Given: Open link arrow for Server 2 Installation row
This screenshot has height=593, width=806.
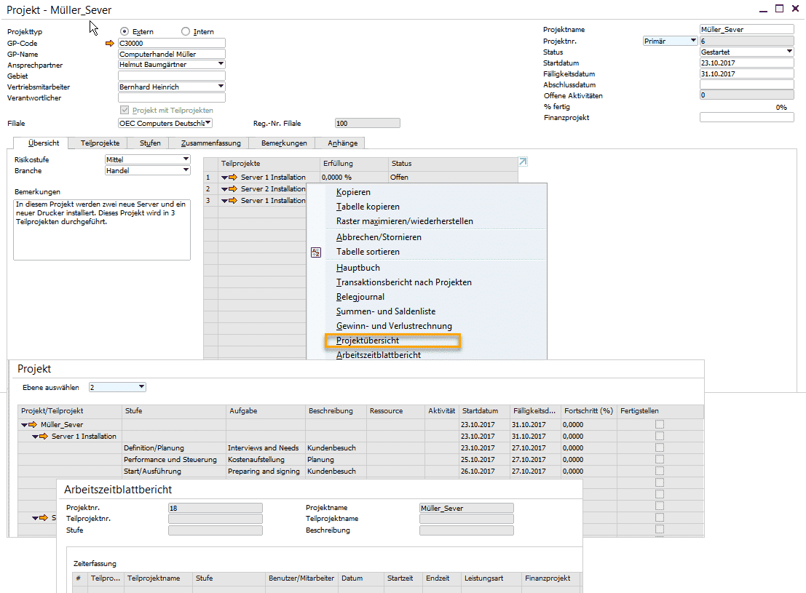Looking at the screenshot, I should (x=234, y=189).
